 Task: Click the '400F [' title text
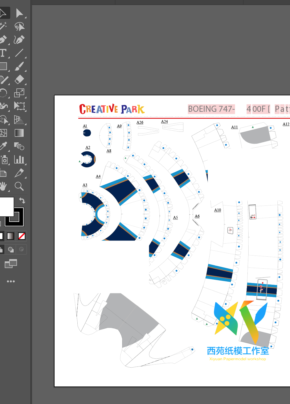tap(258, 109)
